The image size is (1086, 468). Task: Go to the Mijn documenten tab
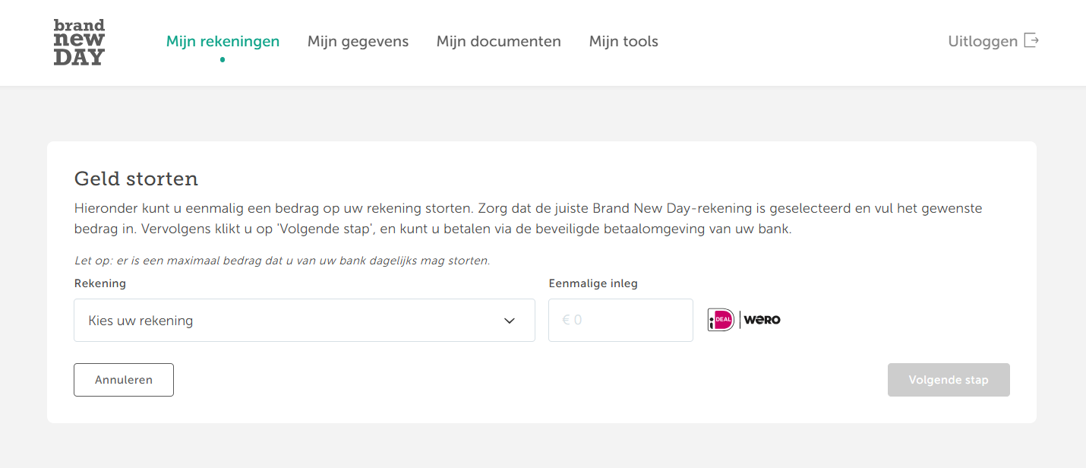tap(498, 41)
